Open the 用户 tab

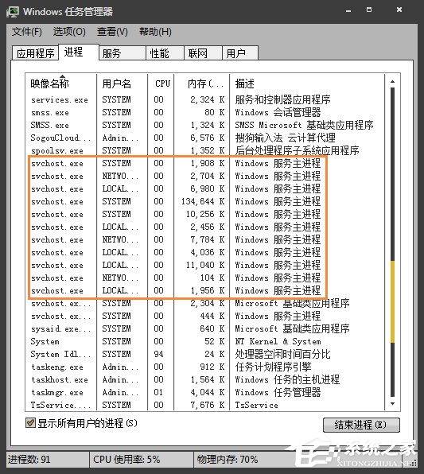tap(240, 53)
